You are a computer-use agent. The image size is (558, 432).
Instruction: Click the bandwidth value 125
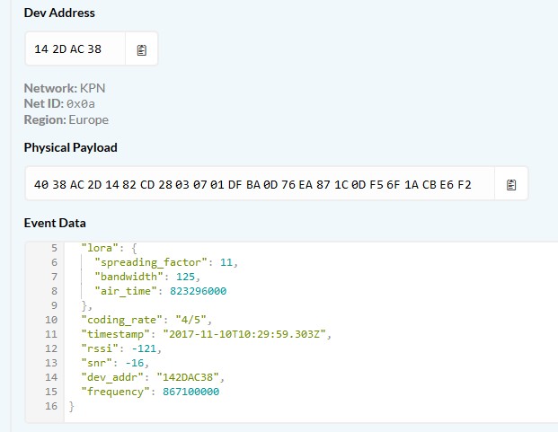pyautogui.click(x=185, y=277)
